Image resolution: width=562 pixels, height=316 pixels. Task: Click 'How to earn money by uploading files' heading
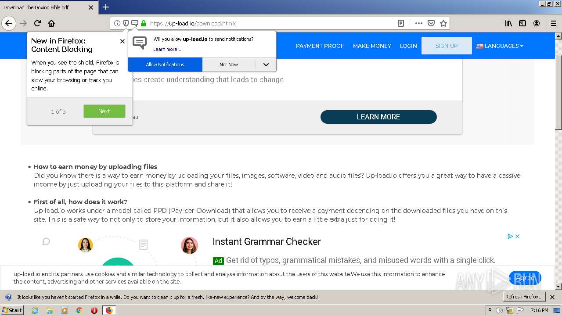(95, 167)
